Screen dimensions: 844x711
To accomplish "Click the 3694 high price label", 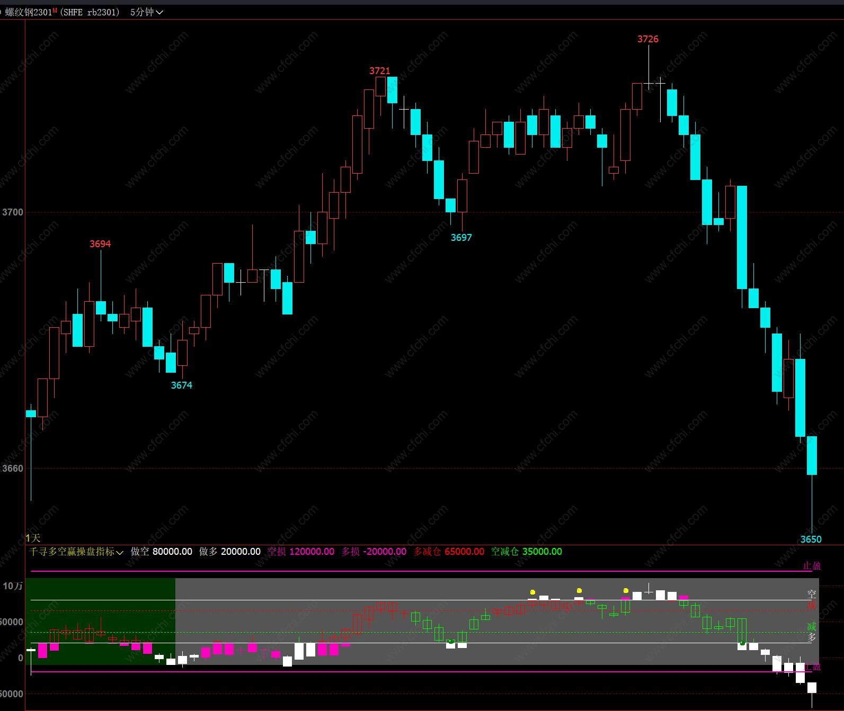I will (100, 244).
